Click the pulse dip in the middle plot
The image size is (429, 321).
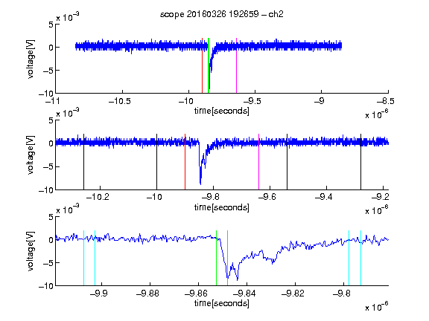pos(200,183)
